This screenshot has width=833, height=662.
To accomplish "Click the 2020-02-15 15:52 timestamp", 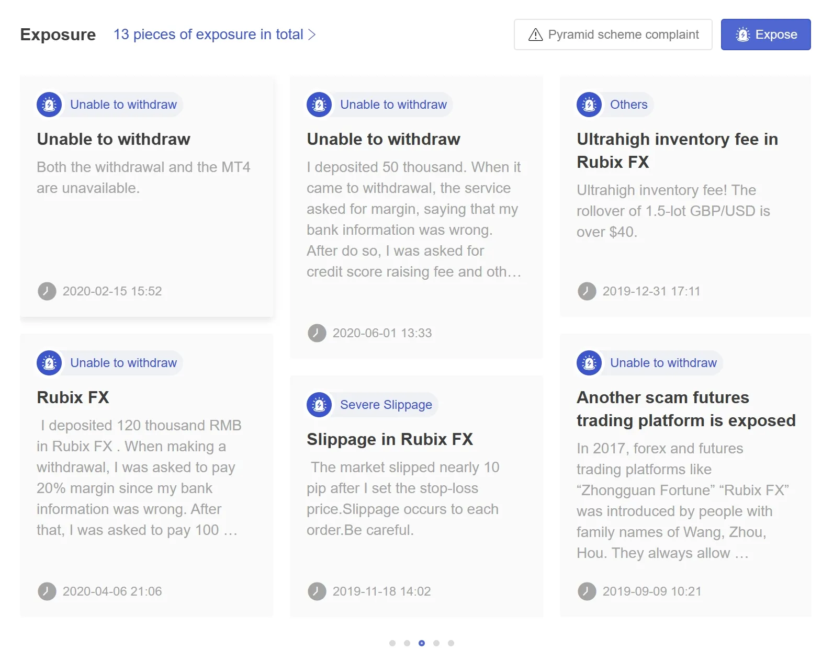I will coord(112,291).
